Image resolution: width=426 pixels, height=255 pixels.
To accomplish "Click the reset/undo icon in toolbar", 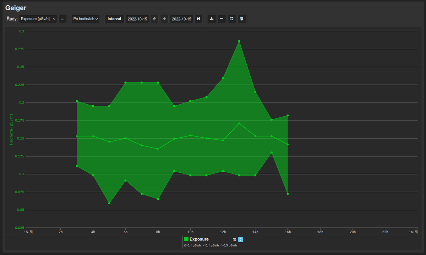I will click(x=232, y=19).
